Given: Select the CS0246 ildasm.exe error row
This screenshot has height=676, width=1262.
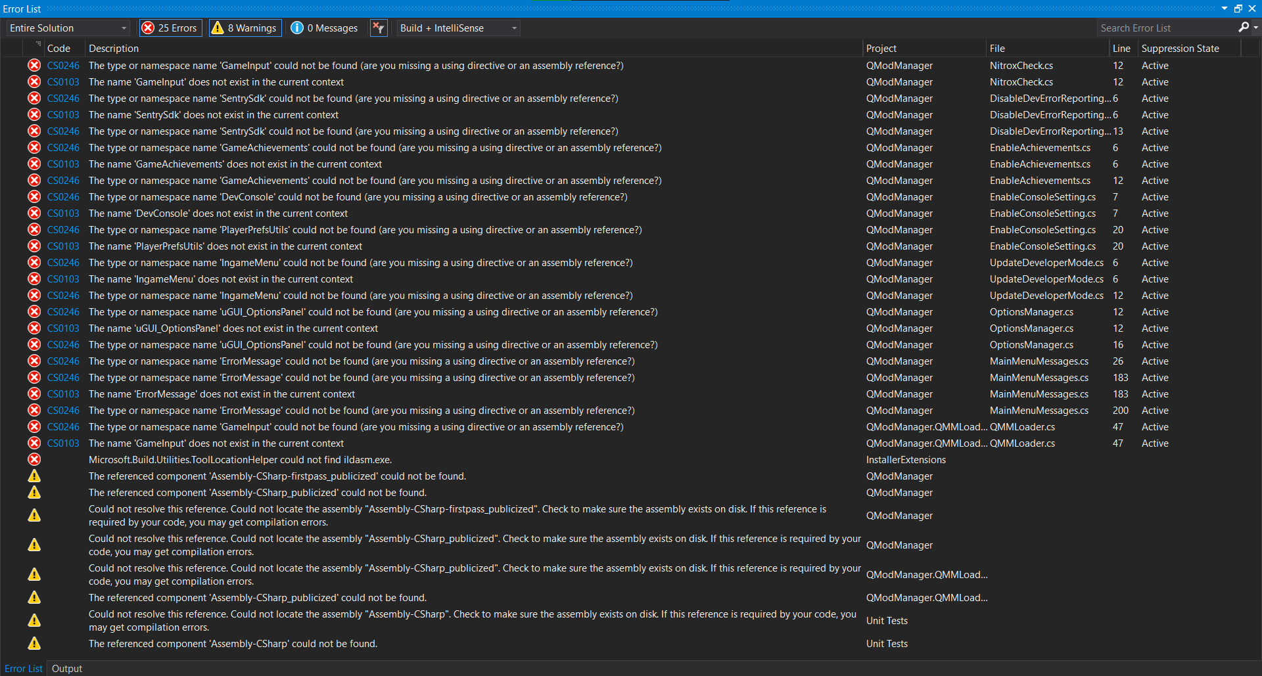Looking at the screenshot, I should 263,459.
